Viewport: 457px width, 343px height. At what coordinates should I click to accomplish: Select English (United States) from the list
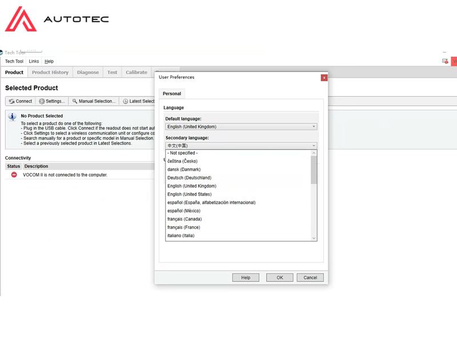click(238, 194)
